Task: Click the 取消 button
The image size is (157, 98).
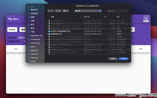Action: [113, 59]
